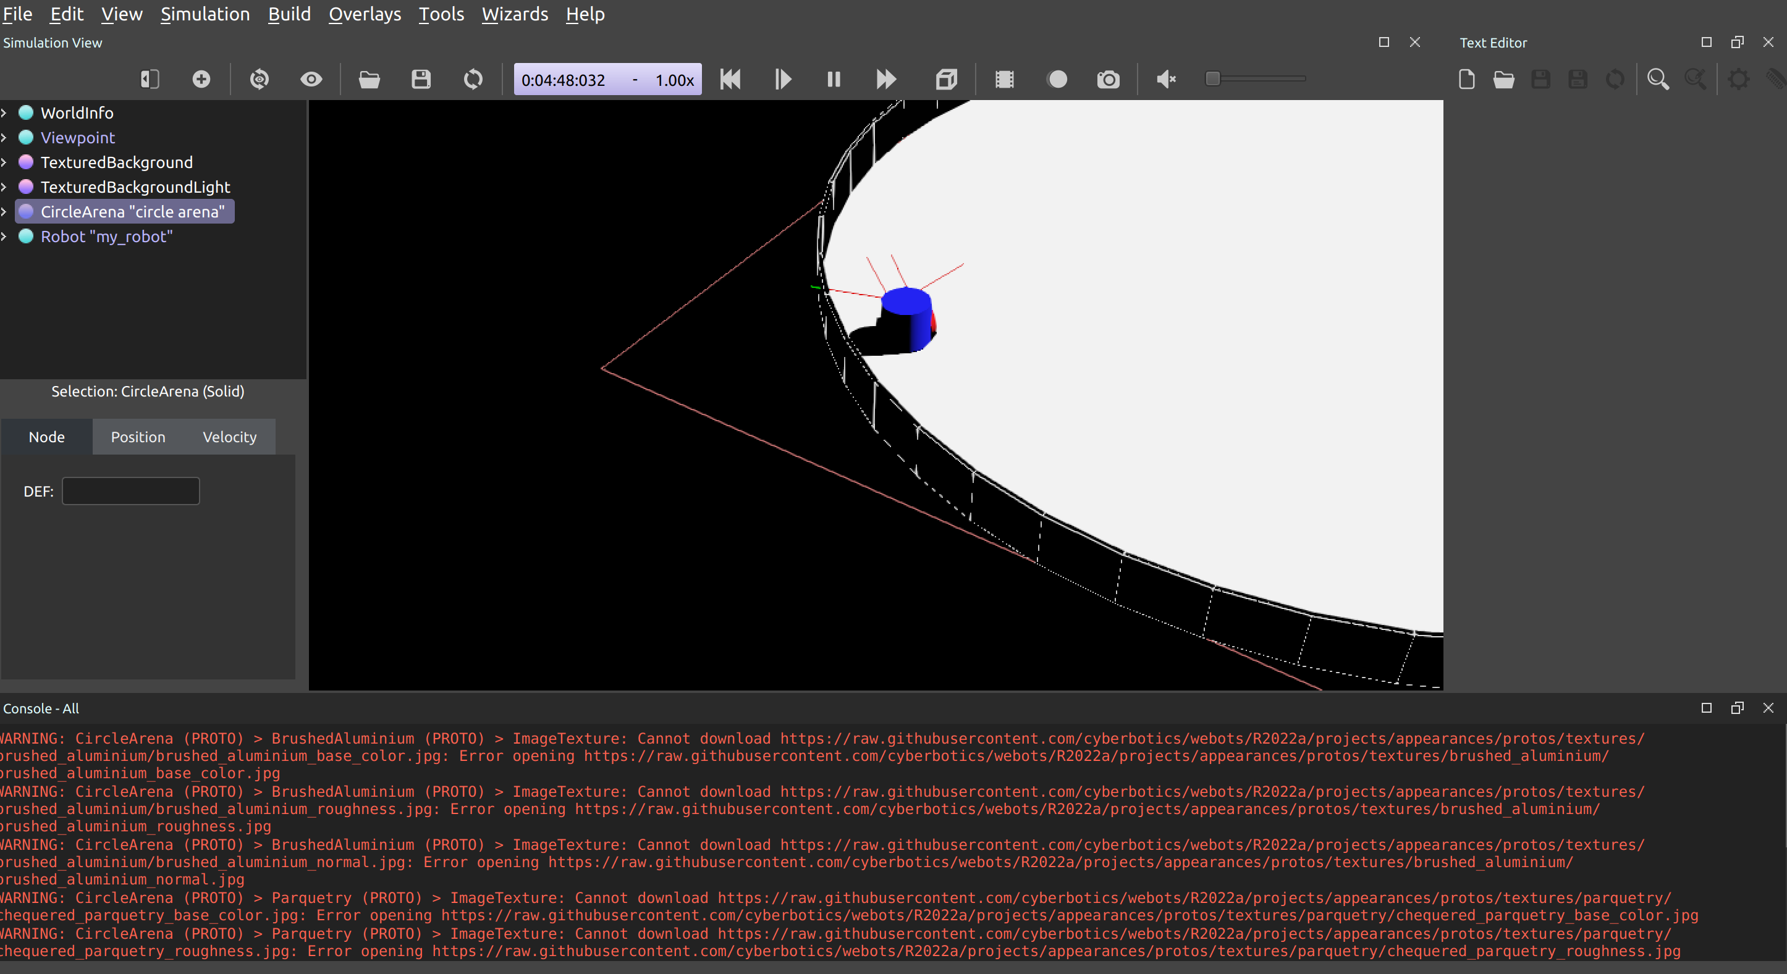Viewport: 1787px width, 974px height.
Task: Open Replace in the Text Editor toolbar
Action: [x=1696, y=79]
